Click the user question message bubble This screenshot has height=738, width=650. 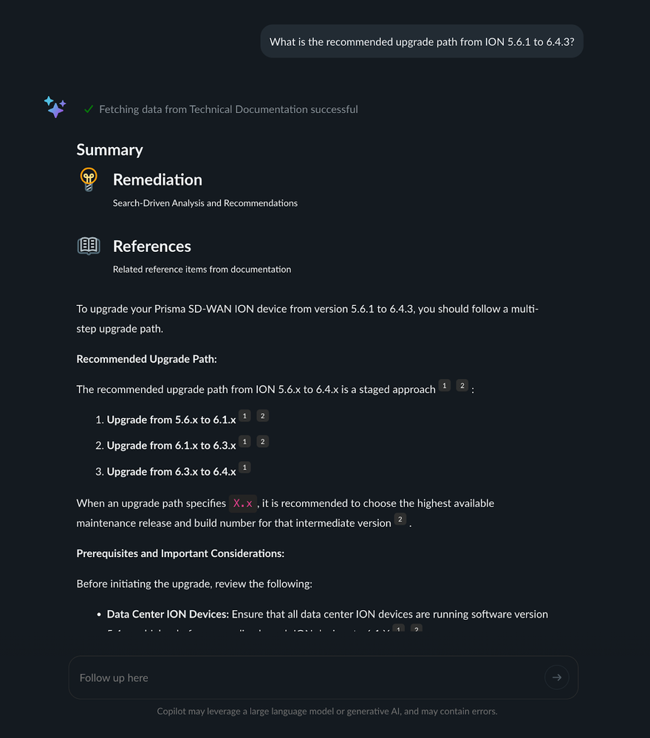pyautogui.click(x=421, y=41)
